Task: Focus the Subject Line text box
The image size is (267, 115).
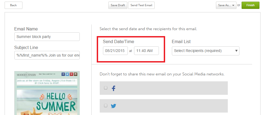Action: pos(47,55)
